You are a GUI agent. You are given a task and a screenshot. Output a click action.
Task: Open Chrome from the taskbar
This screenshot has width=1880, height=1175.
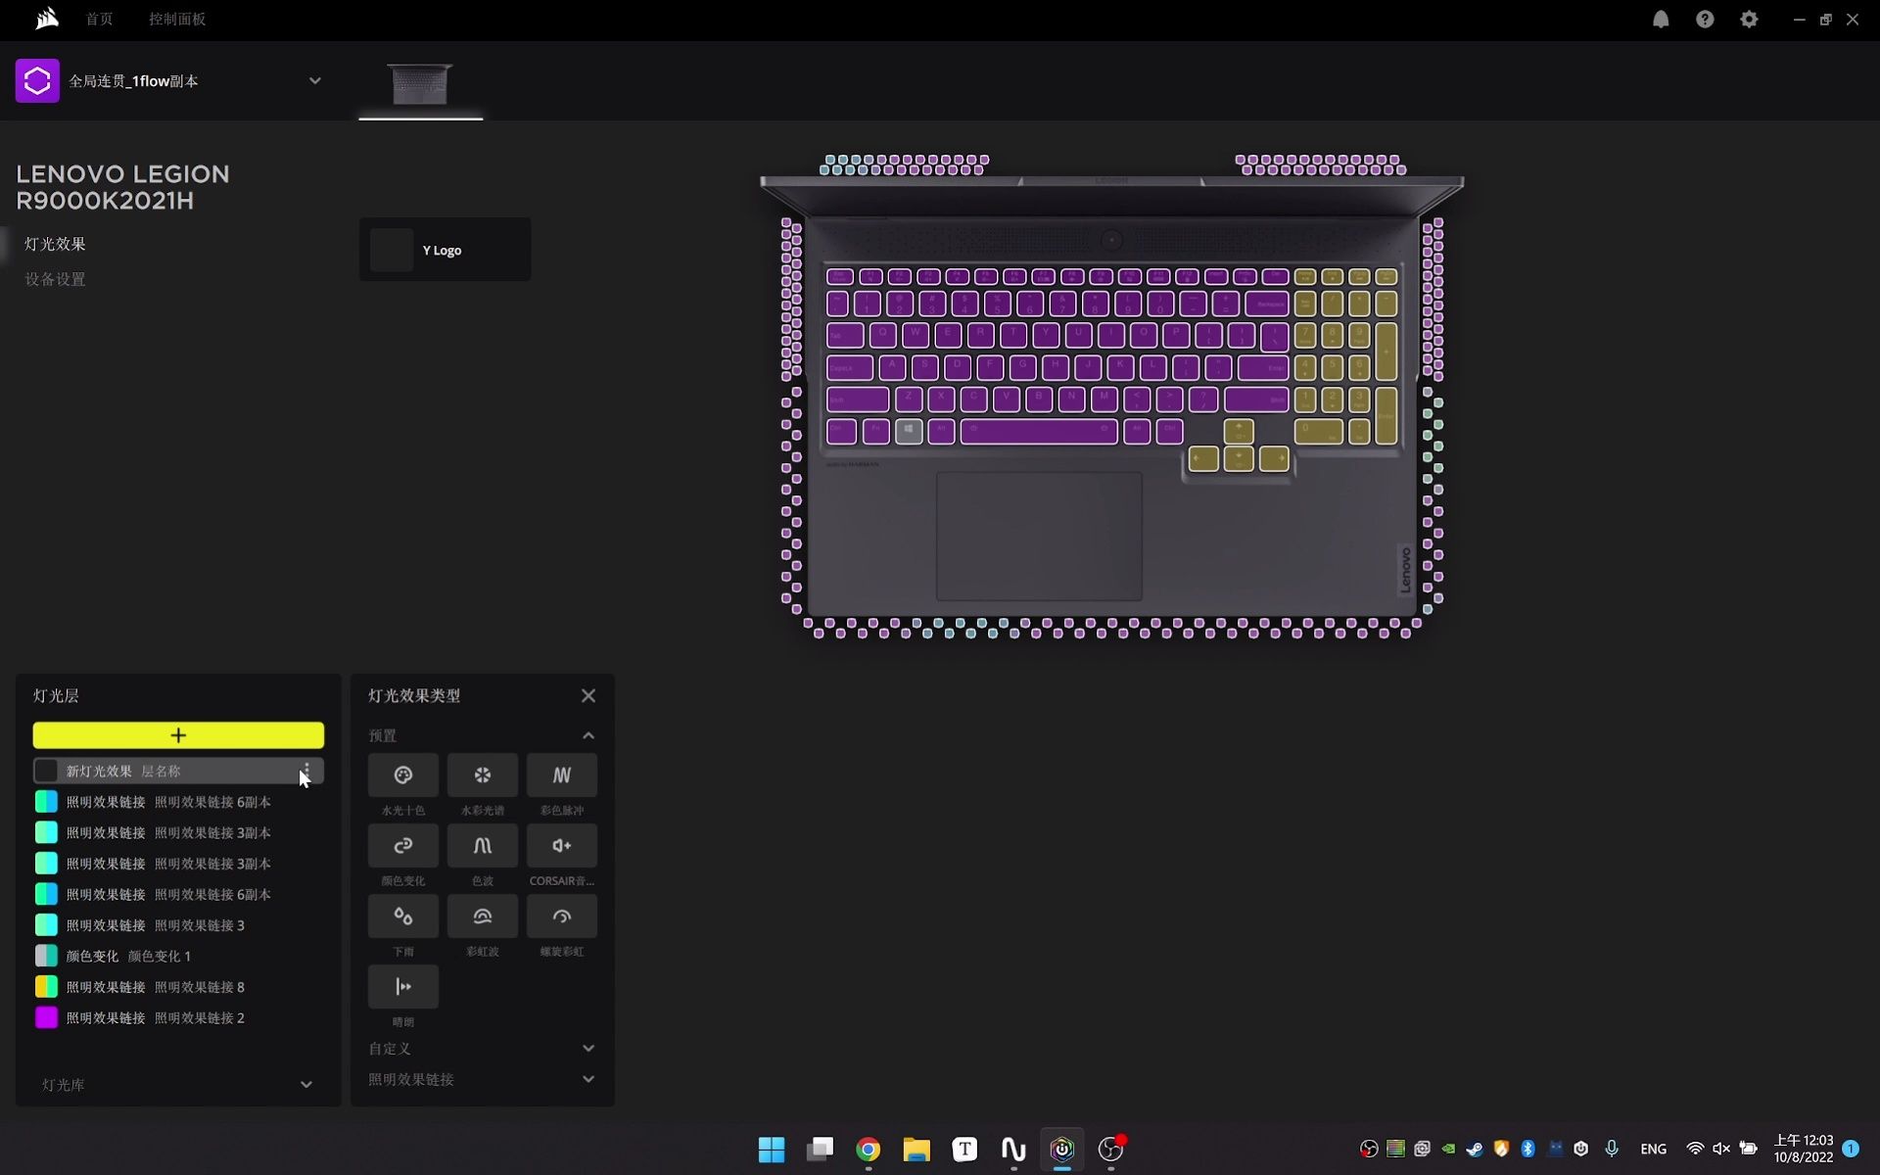point(868,1150)
